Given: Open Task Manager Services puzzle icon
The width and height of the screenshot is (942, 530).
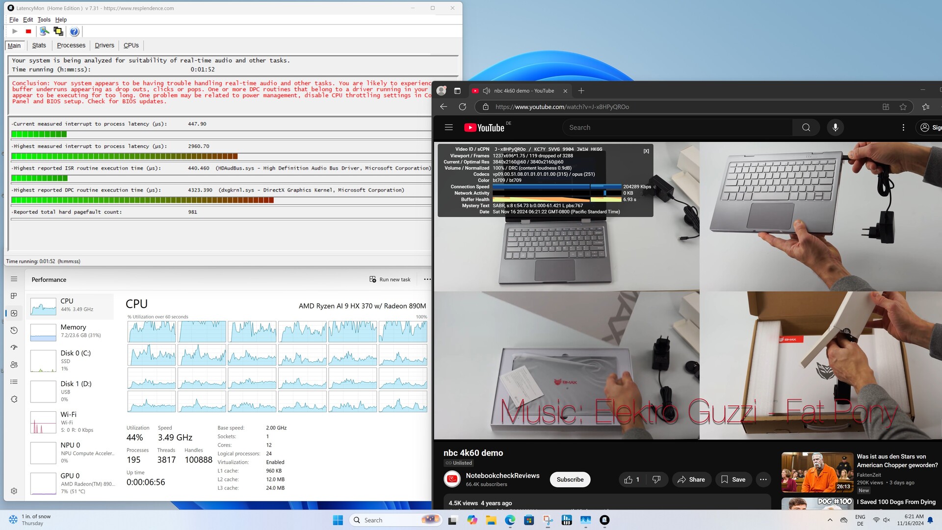Looking at the screenshot, I should pyautogui.click(x=14, y=399).
